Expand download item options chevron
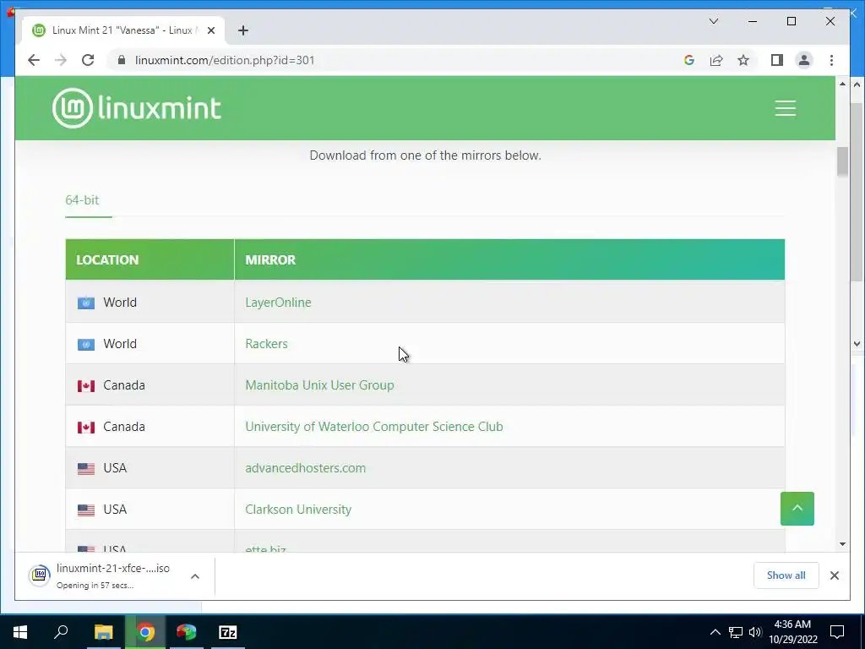 [x=195, y=576]
